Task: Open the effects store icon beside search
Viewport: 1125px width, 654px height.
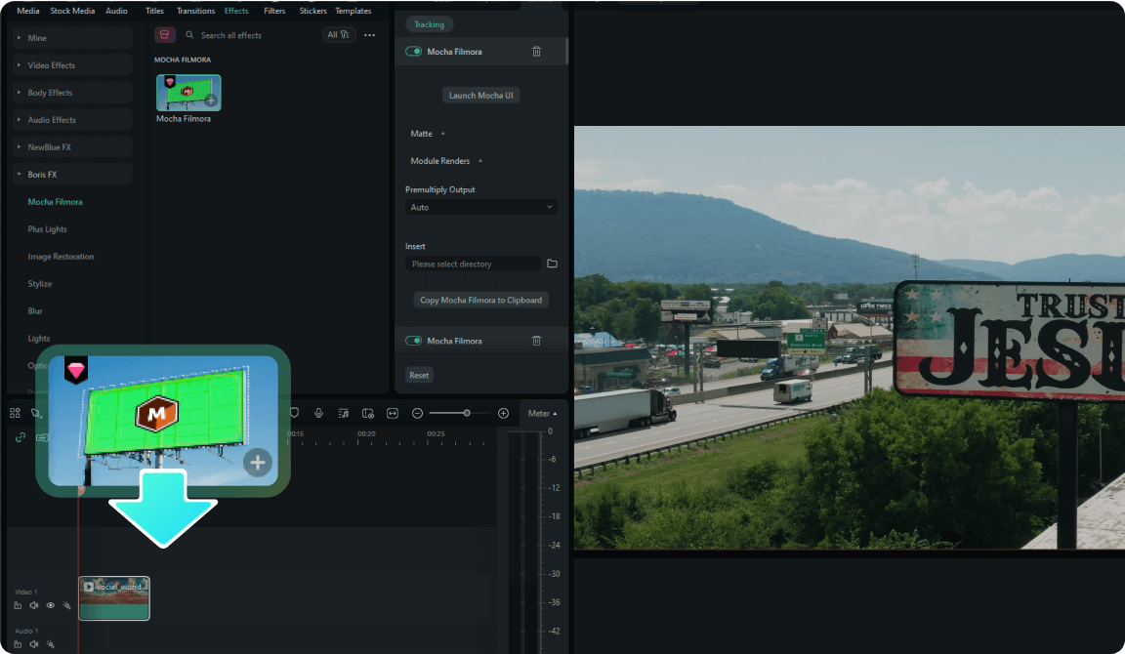Action: coord(165,35)
